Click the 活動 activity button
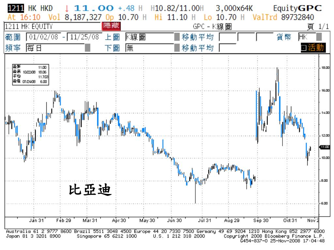This screenshot has height=250, width=334. coord(313,48)
